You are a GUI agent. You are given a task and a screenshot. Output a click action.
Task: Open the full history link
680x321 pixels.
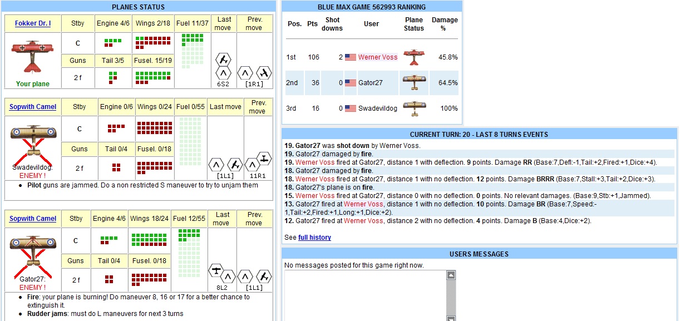point(314,238)
